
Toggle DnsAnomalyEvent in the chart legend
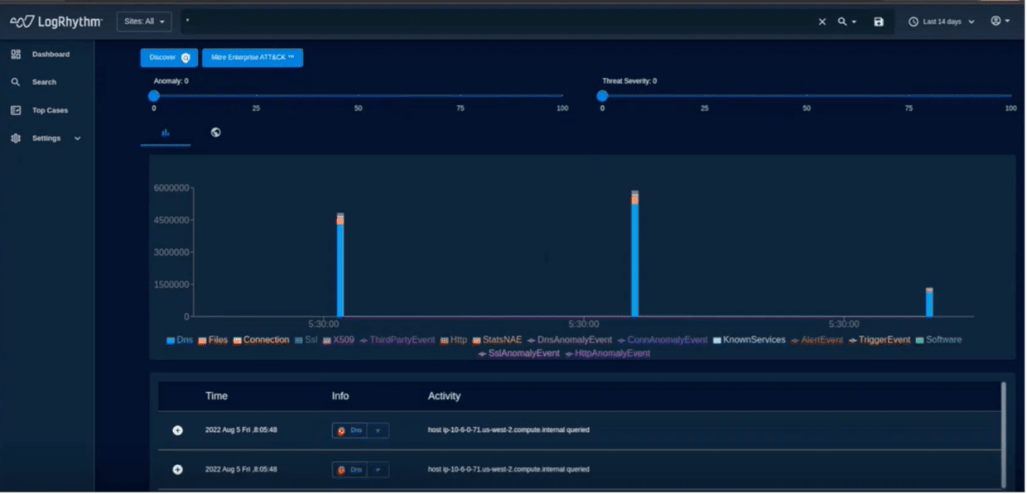pos(569,340)
